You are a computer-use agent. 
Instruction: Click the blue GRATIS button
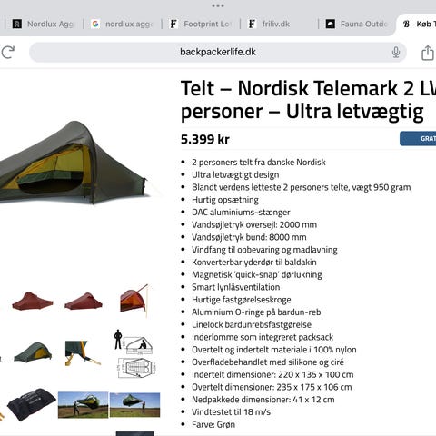418,138
